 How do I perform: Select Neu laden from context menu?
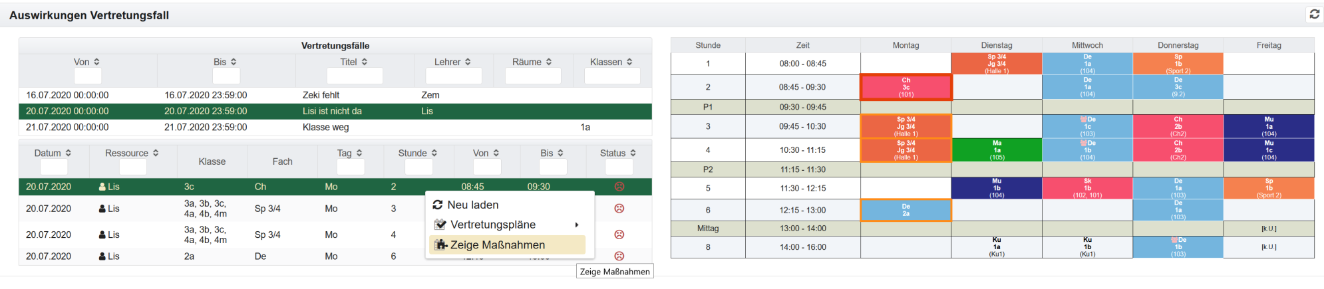(472, 205)
